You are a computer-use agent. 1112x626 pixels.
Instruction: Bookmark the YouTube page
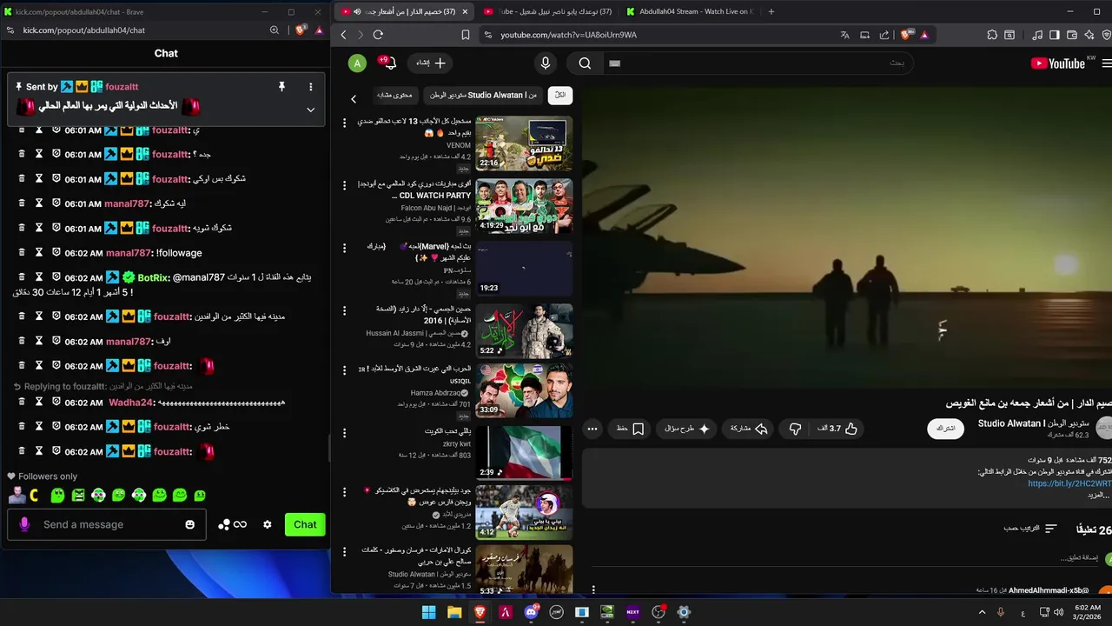tap(466, 35)
